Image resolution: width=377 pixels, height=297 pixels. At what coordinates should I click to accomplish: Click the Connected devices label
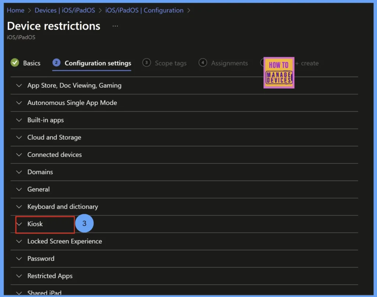point(54,155)
